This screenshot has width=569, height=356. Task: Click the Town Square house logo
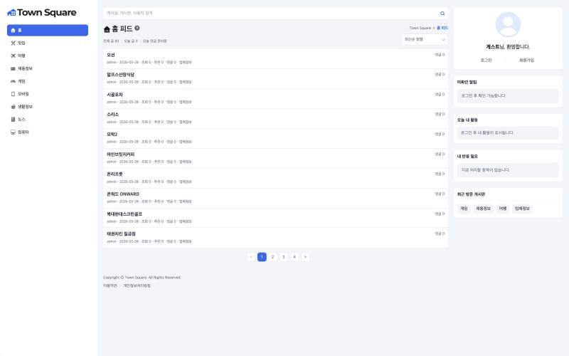[x=11, y=13]
